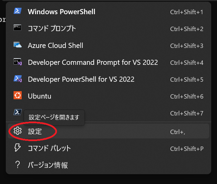
Task: Click the コマンド プロンプト black console icon
Action: pyautogui.click(x=17, y=28)
